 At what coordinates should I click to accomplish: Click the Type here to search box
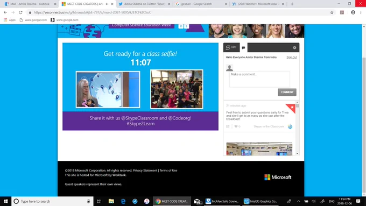tap(52, 201)
